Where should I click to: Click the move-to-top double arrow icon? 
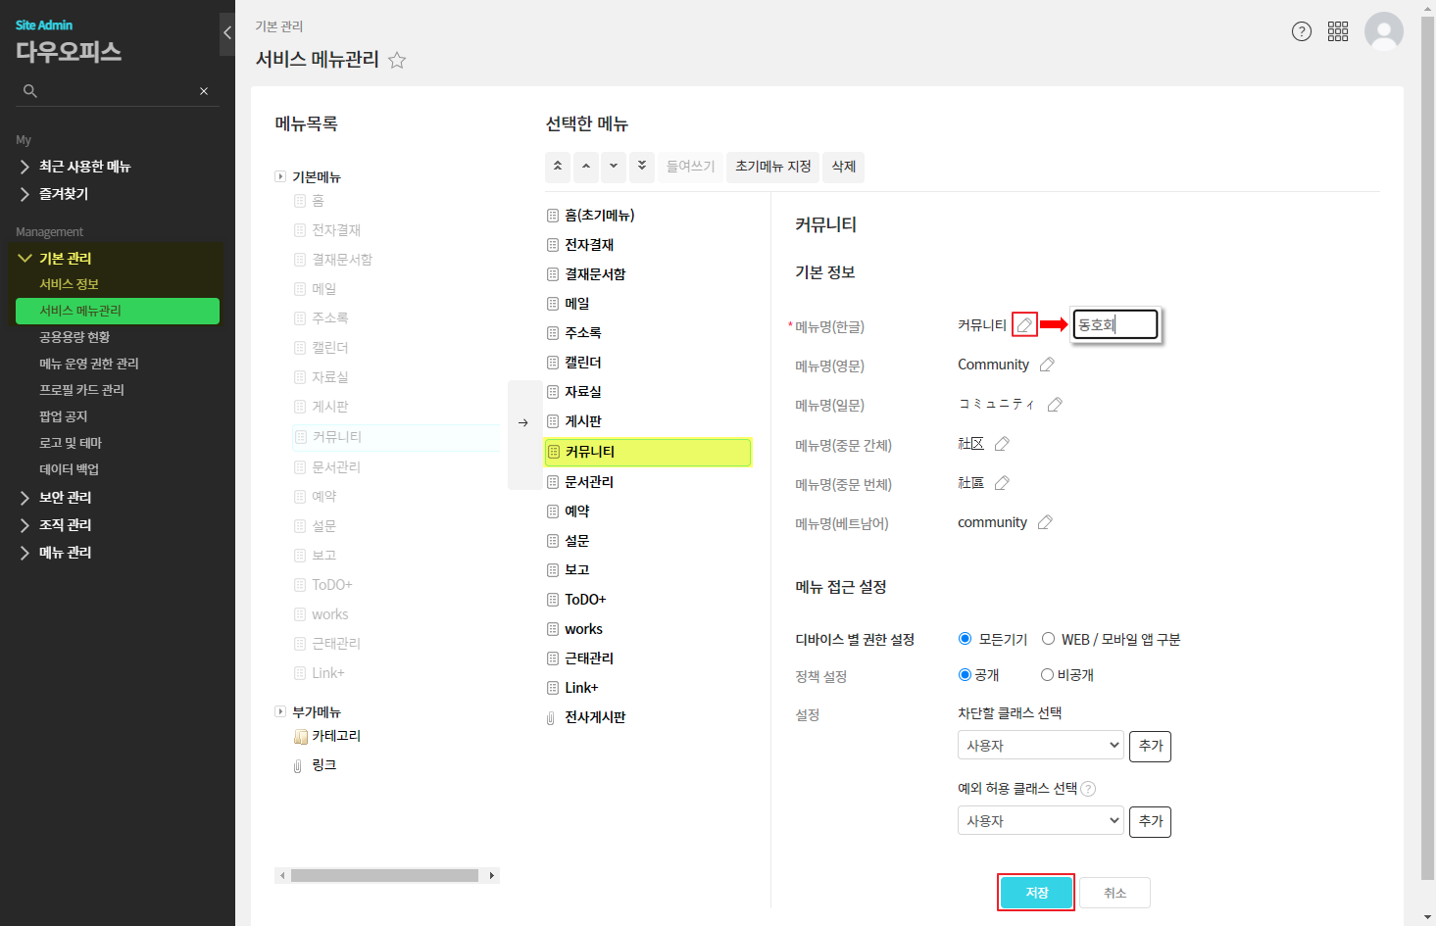point(558,167)
